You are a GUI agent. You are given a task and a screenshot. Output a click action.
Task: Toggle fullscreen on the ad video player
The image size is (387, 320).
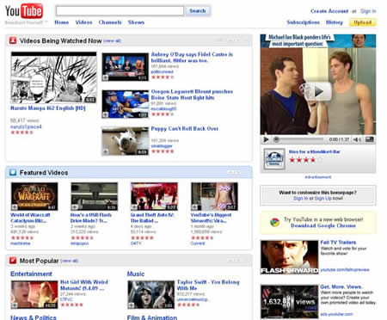370,139
